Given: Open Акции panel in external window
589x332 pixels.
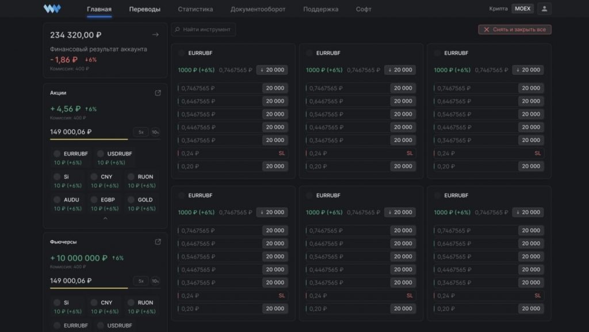Looking at the screenshot, I should pos(158,93).
